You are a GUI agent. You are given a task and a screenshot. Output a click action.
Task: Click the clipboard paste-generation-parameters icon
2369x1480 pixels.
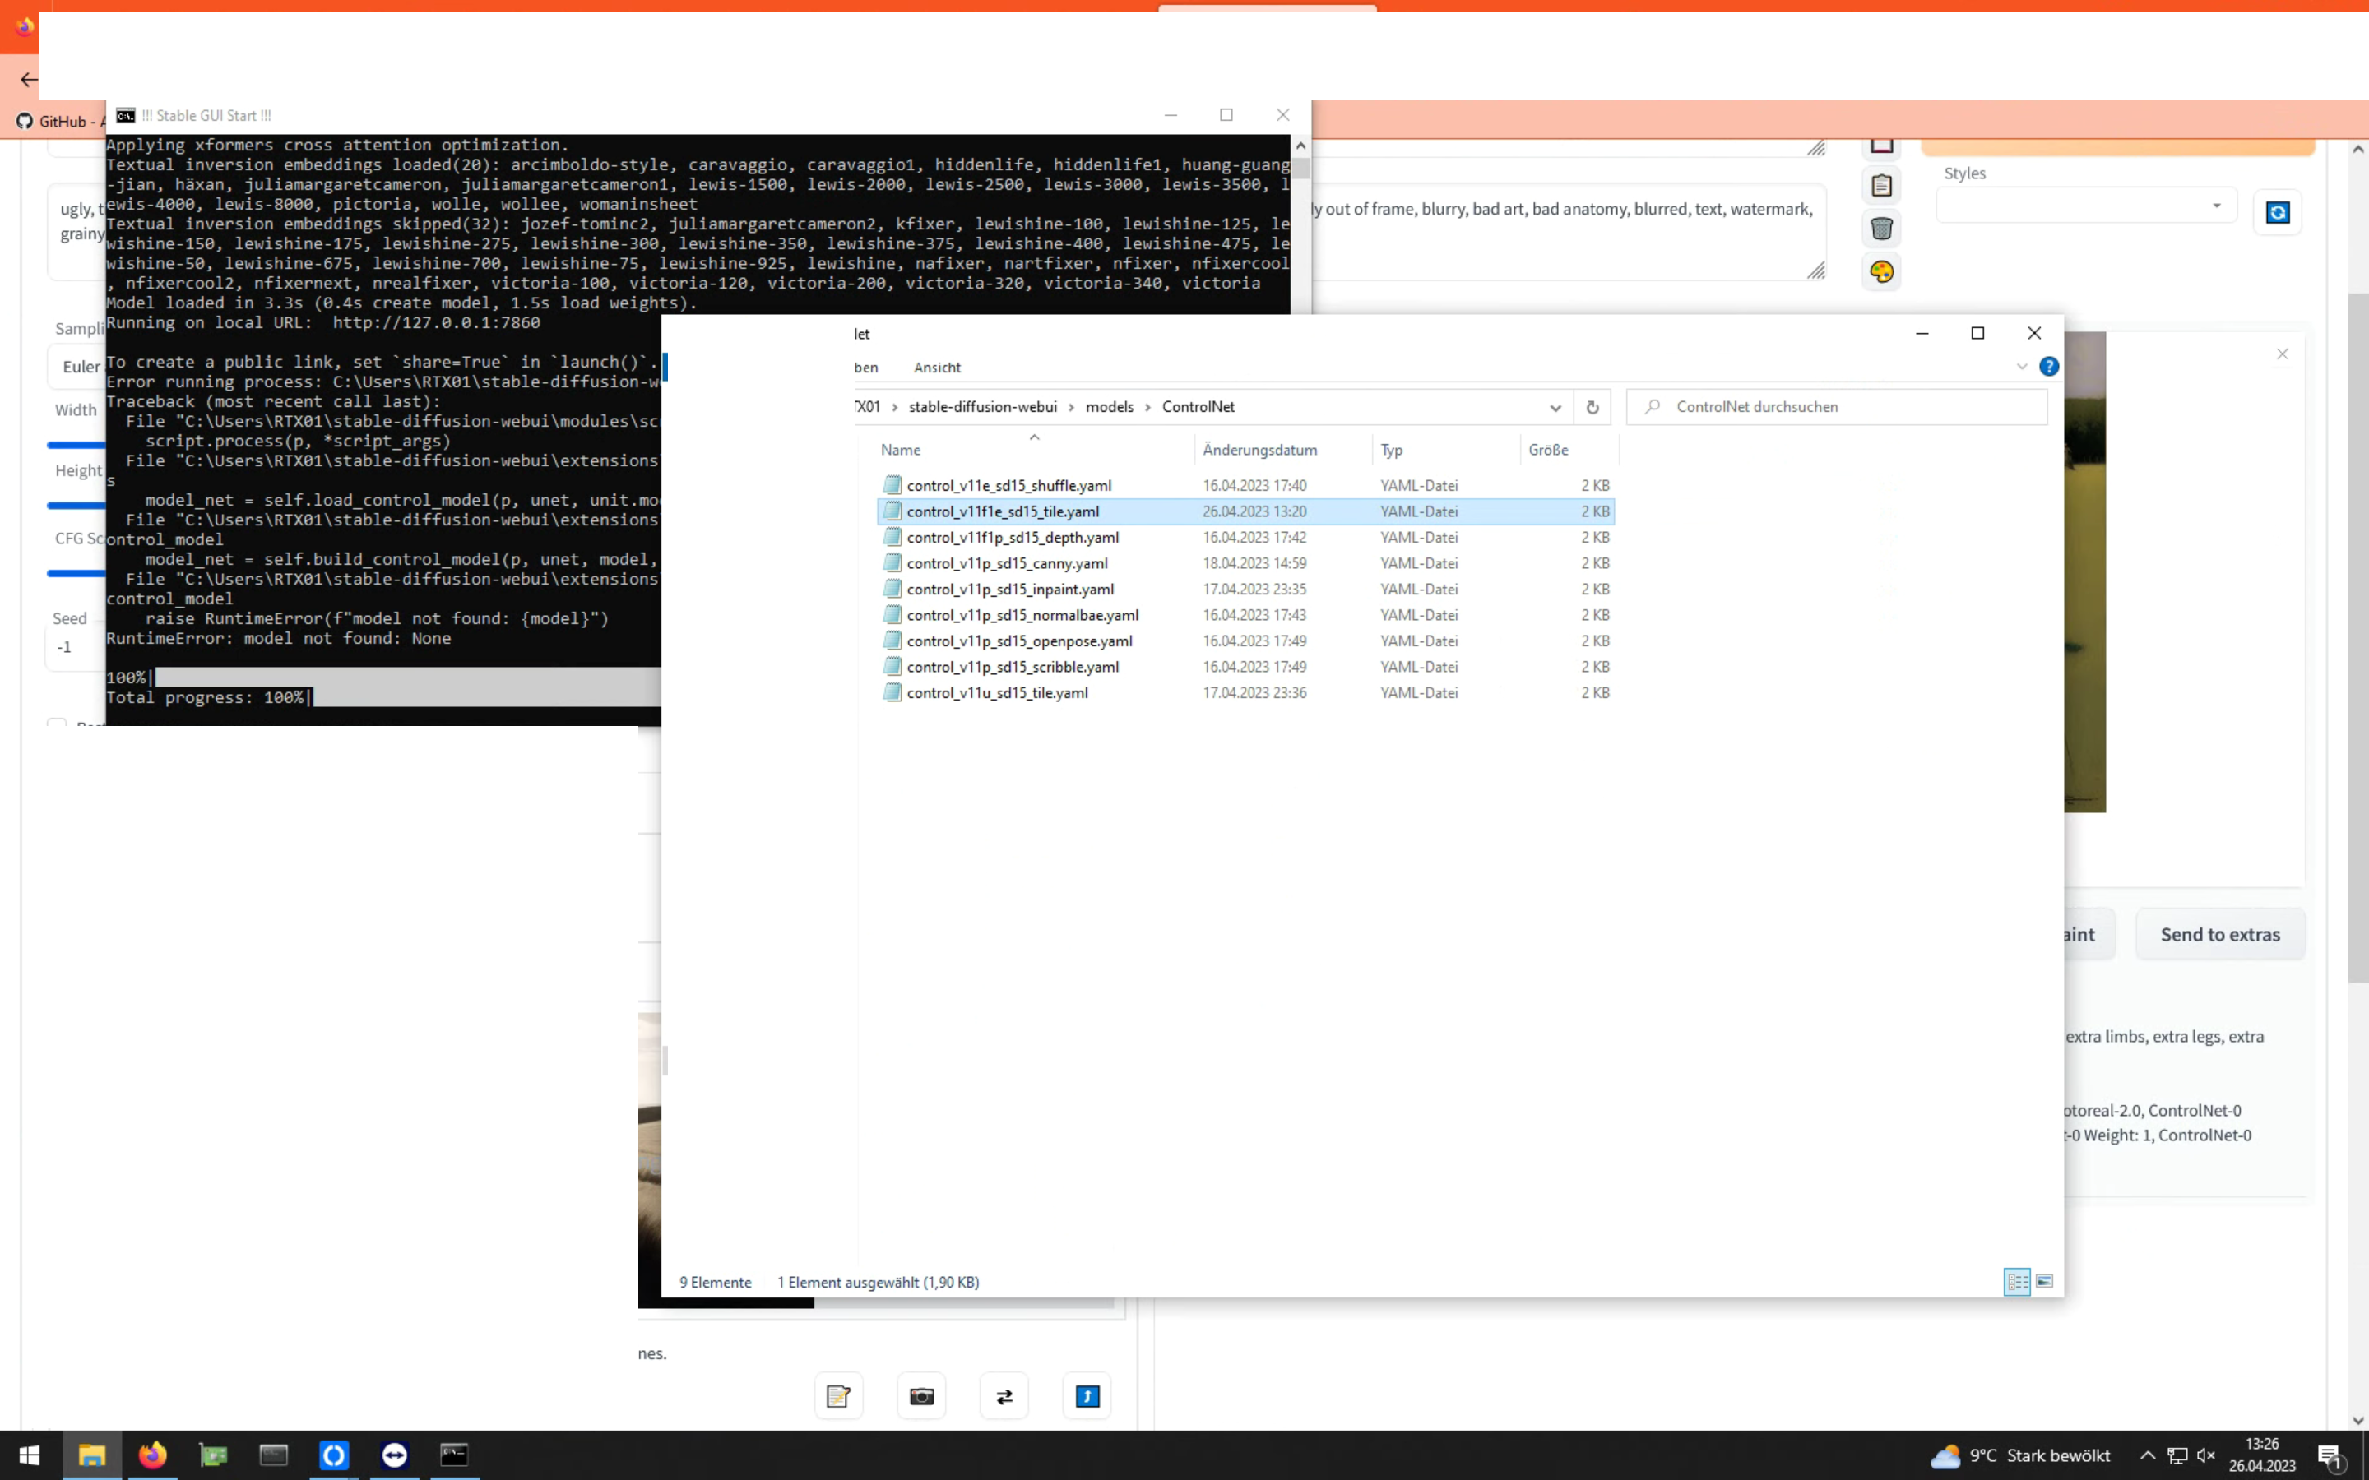[1881, 185]
